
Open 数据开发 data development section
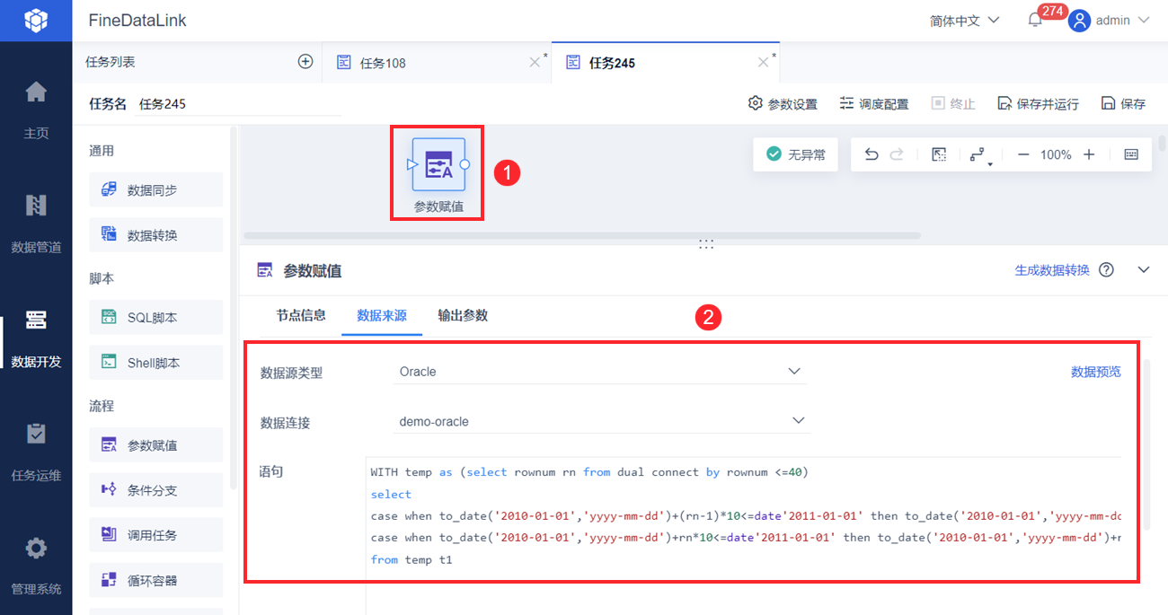[36, 337]
